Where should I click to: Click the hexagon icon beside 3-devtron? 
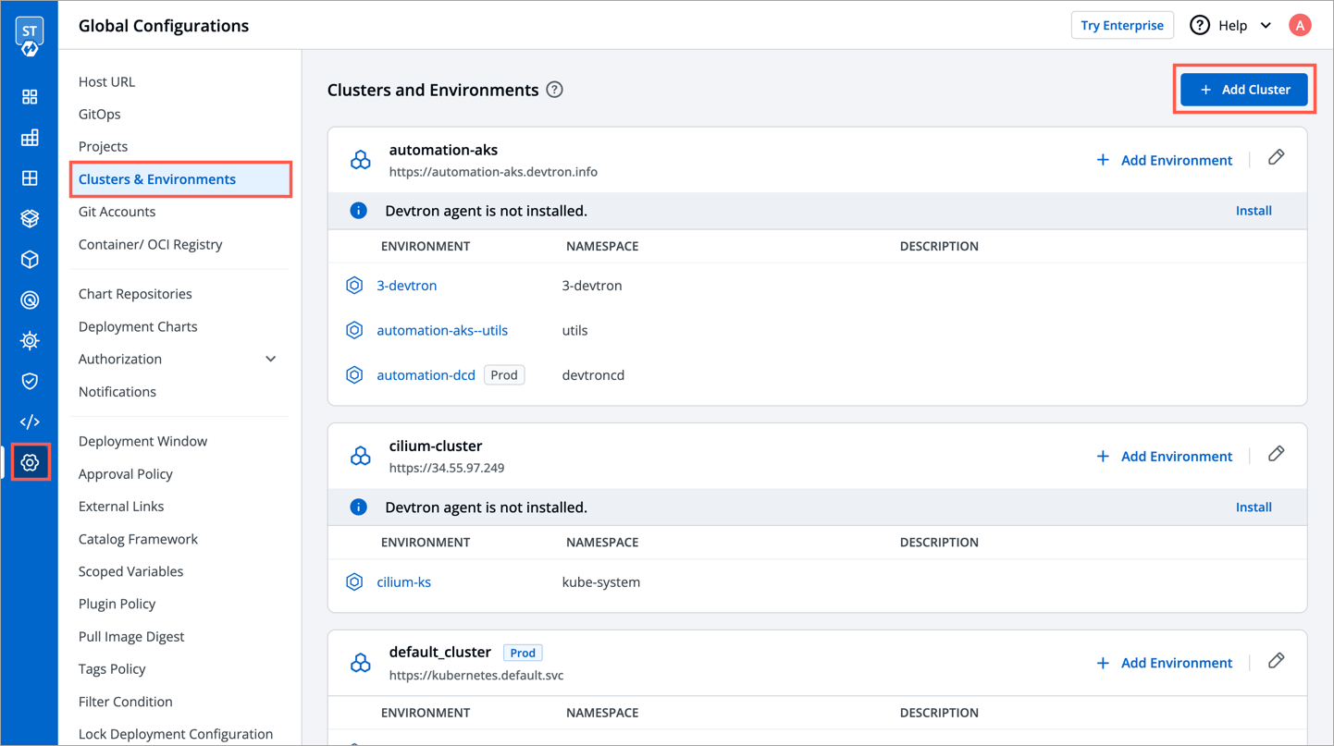click(354, 286)
